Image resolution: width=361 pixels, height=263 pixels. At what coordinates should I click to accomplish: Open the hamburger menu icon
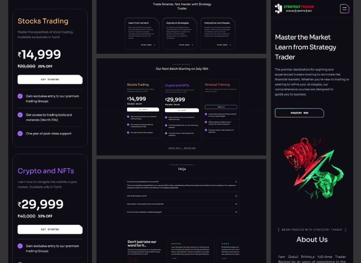click(345, 9)
